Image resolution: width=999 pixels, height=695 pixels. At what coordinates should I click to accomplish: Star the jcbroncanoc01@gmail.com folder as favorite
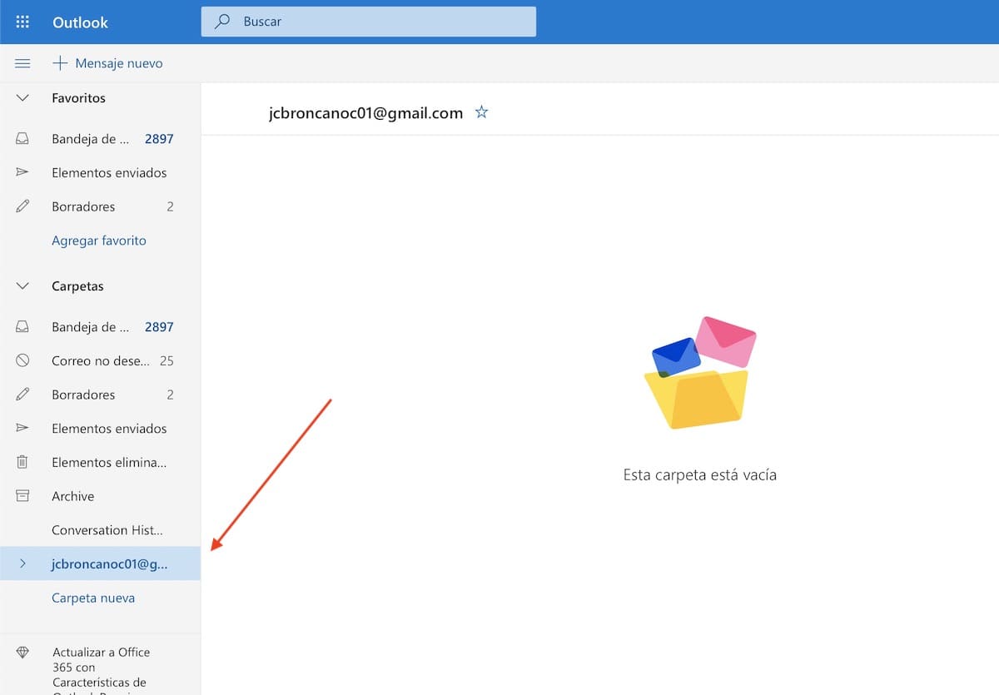481,112
